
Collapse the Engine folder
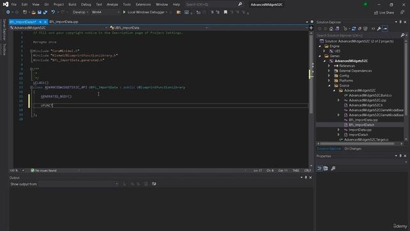click(320, 46)
